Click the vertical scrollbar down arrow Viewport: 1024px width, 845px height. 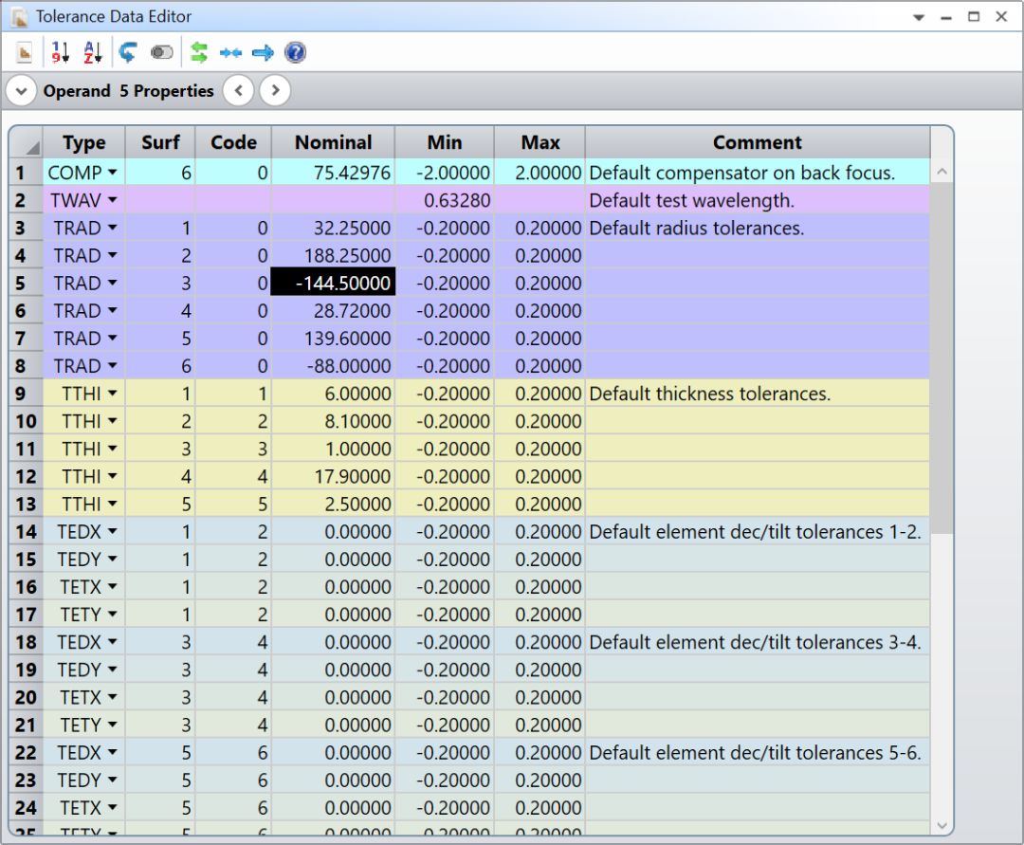(942, 825)
